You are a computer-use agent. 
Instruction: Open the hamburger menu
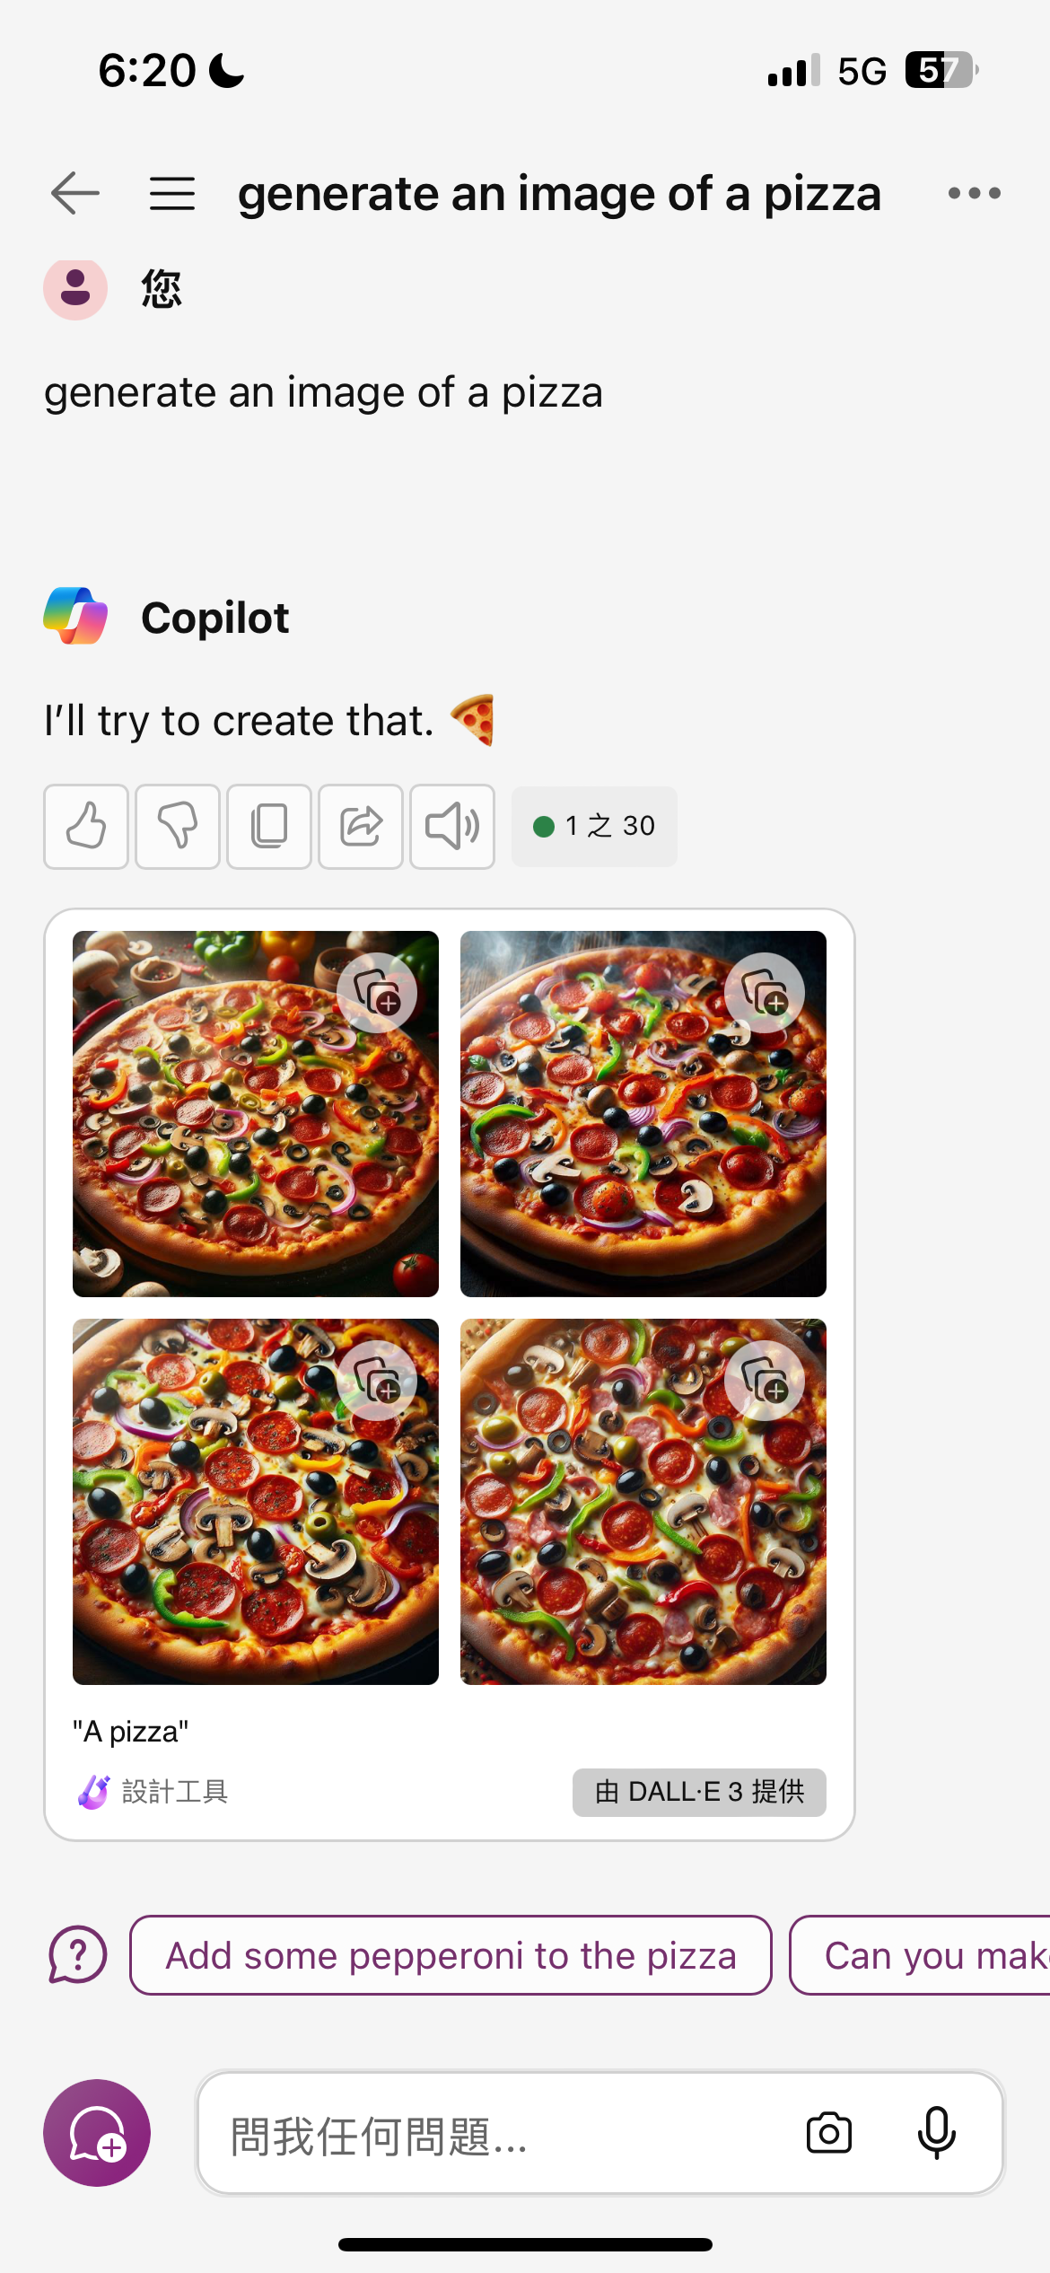(172, 193)
